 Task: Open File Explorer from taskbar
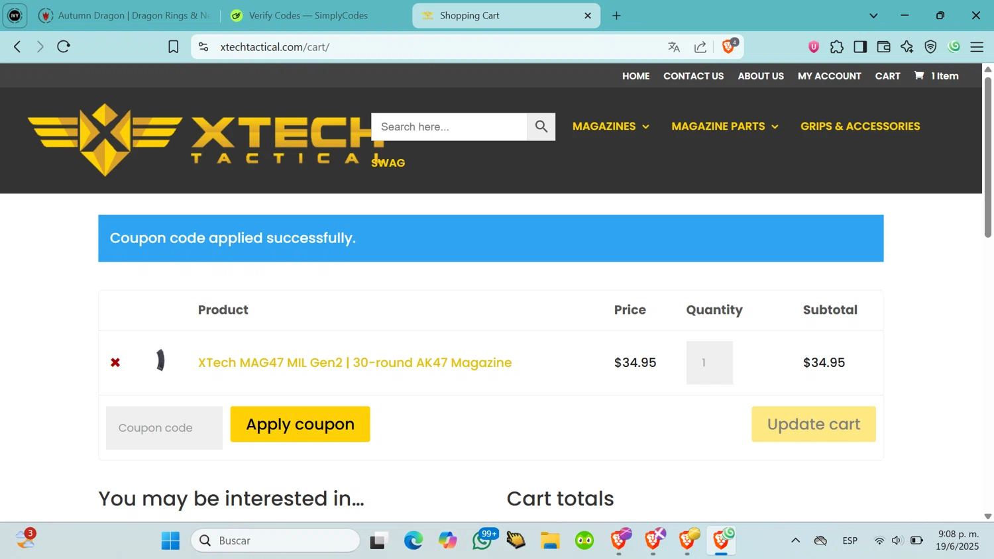point(550,540)
